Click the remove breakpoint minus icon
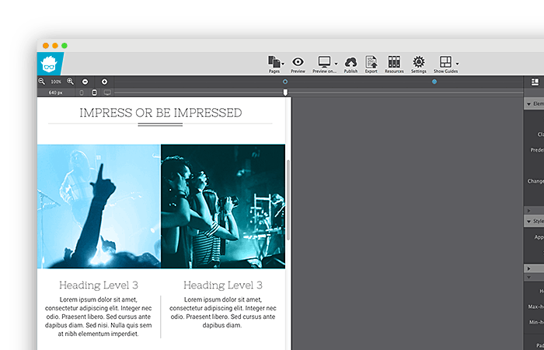Image resolution: width=544 pixels, height=350 pixels. point(85,82)
